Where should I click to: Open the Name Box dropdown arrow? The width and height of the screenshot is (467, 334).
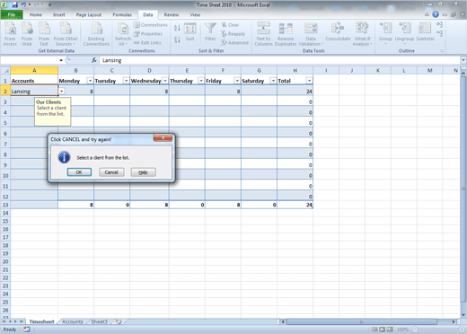[61, 60]
